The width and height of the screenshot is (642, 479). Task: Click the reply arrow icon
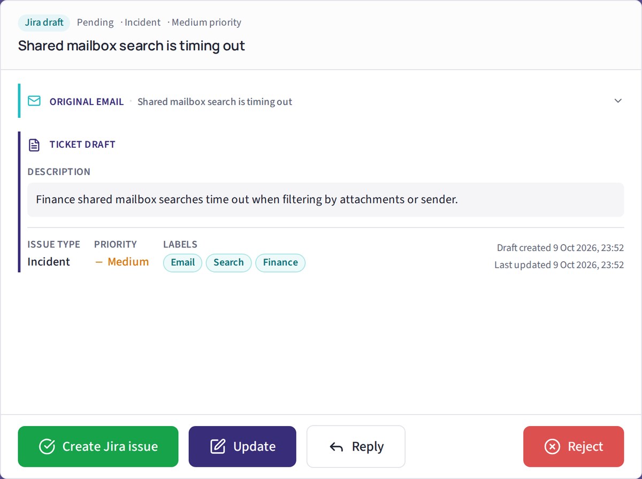(x=337, y=447)
